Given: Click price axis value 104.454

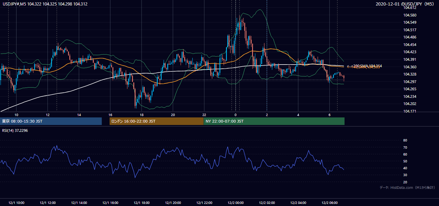Looking at the screenshot, I should pyautogui.click(x=410, y=45).
